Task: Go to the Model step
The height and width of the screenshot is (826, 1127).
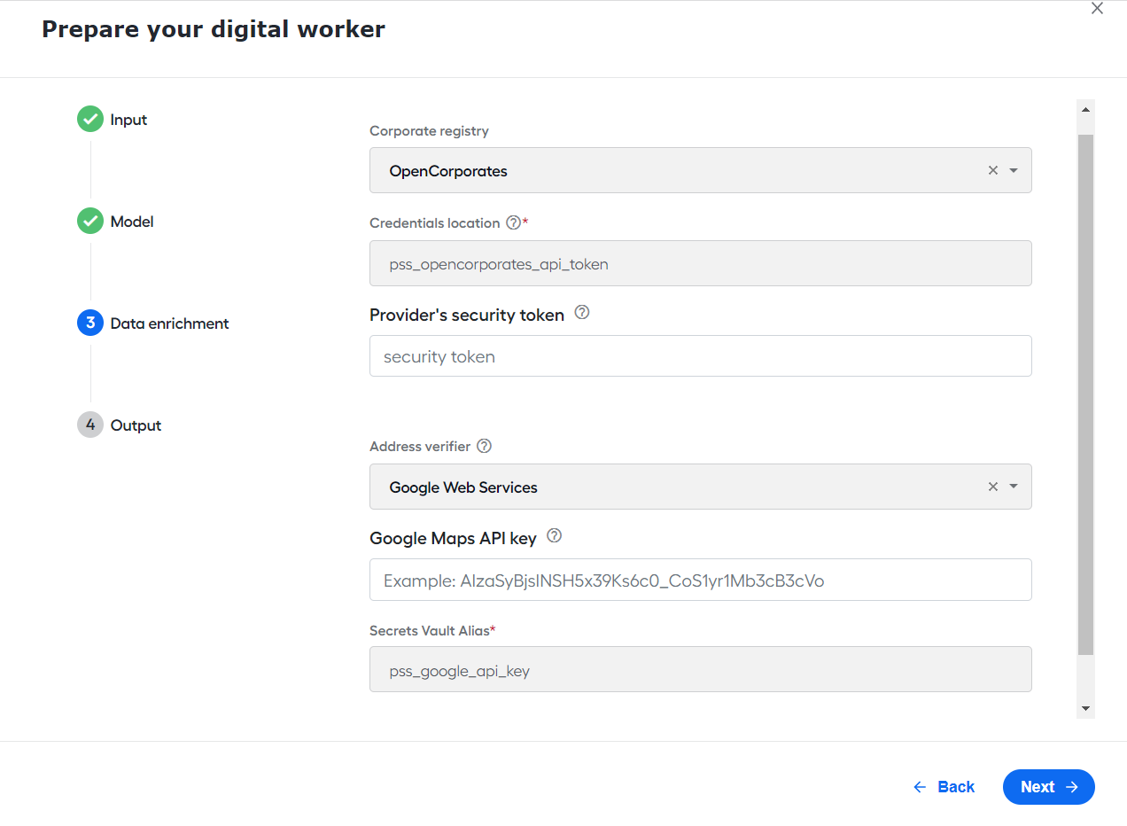Action: pos(116,222)
